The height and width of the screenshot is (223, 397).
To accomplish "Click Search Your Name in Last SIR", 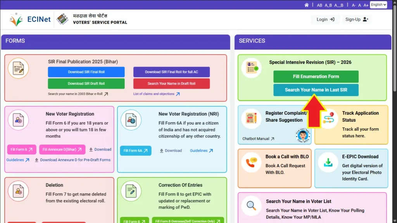I will (316, 90).
